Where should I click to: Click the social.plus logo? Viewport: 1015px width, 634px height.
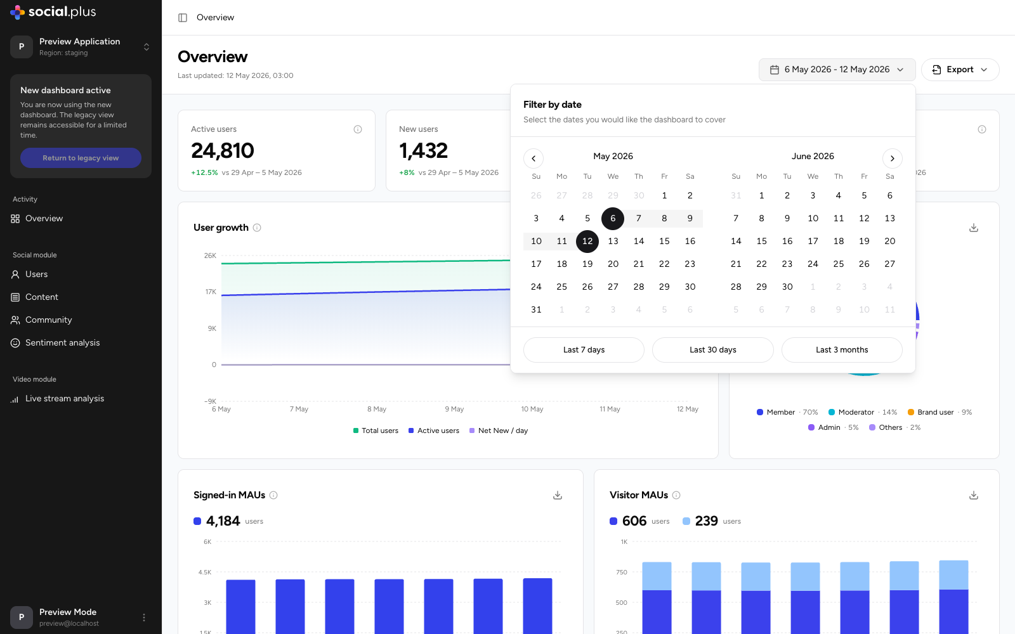(53, 11)
